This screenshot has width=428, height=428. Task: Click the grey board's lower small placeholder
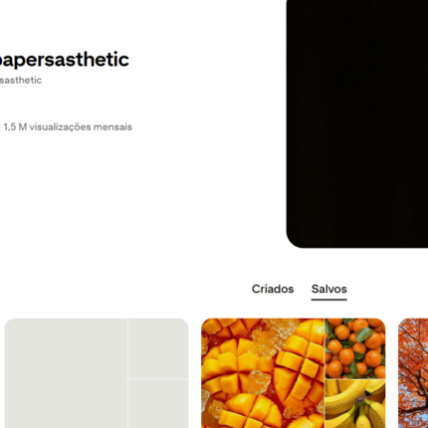coord(158,404)
